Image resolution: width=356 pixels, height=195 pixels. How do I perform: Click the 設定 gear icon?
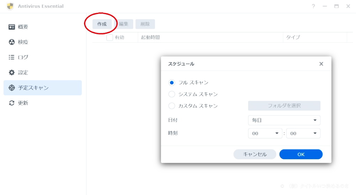pyautogui.click(x=12, y=73)
